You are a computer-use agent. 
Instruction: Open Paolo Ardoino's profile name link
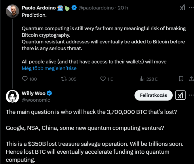[39, 8]
